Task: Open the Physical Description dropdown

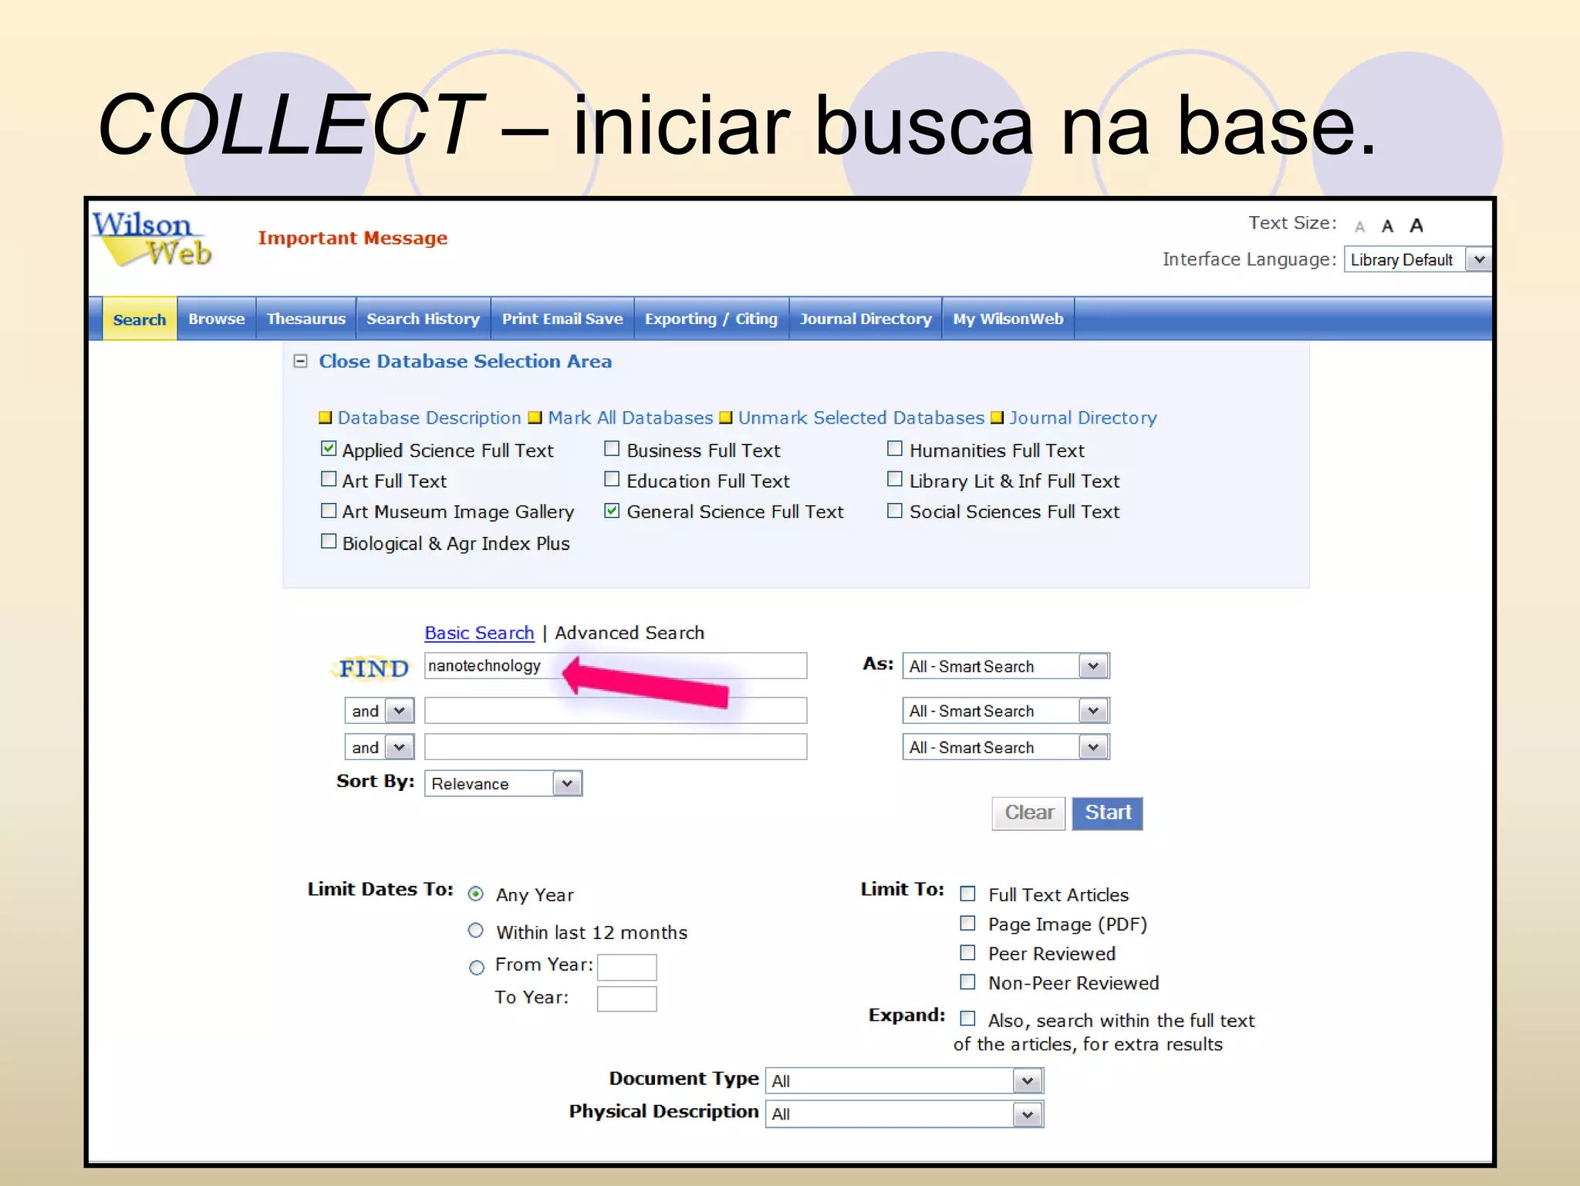Action: tap(904, 1113)
